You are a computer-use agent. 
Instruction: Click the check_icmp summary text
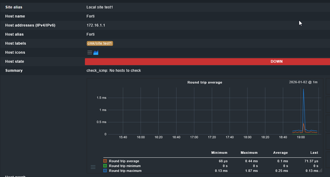pos(114,71)
